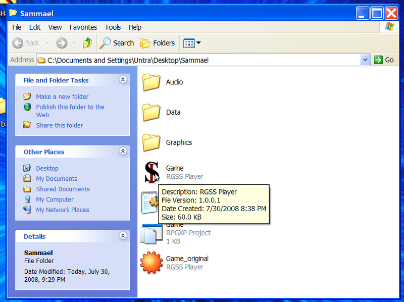Viewport: 404px width, 302px height.
Task: Select the Graphics folder icon
Action: 151,142
